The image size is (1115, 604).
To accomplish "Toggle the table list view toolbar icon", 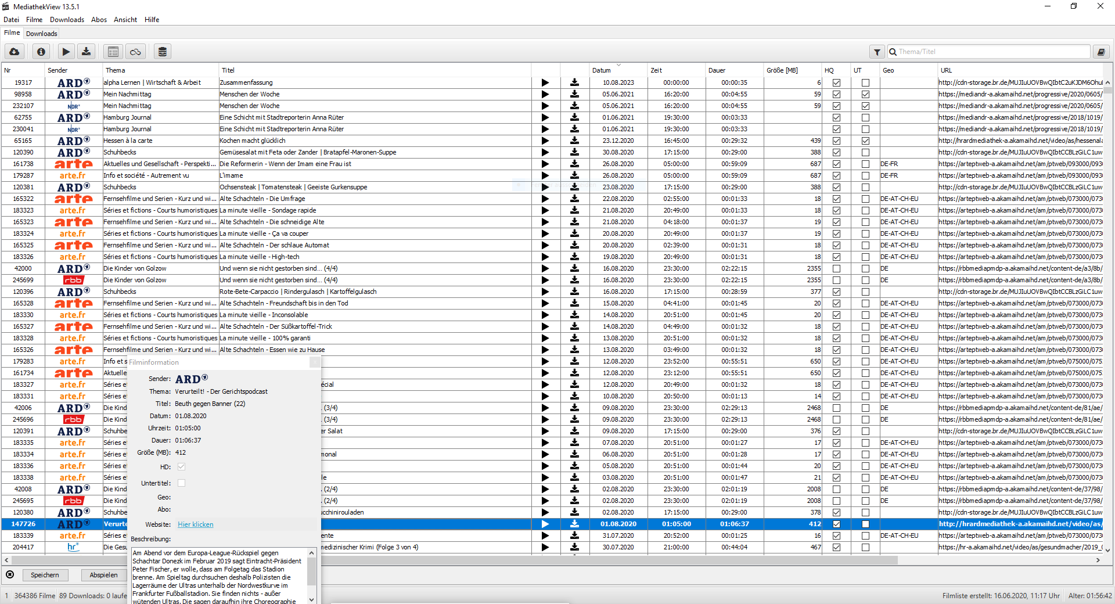I will click(x=113, y=52).
